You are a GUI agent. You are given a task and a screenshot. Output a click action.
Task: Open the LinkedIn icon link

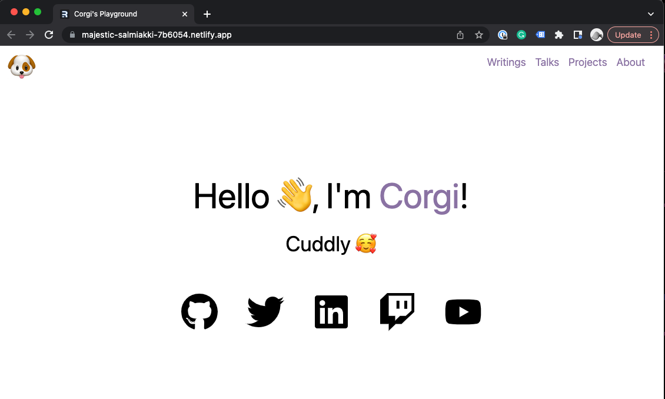click(331, 312)
